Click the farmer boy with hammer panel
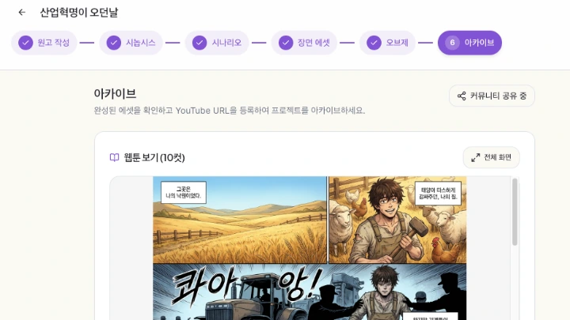570x320 pixels. (x=397, y=220)
